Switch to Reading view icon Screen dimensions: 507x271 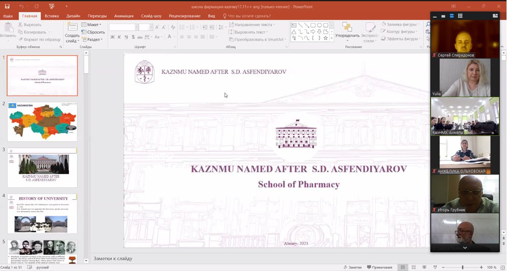pos(424,267)
